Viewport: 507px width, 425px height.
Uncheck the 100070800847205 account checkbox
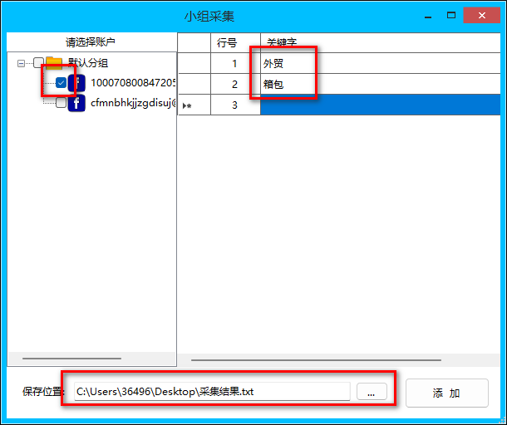[x=61, y=83]
